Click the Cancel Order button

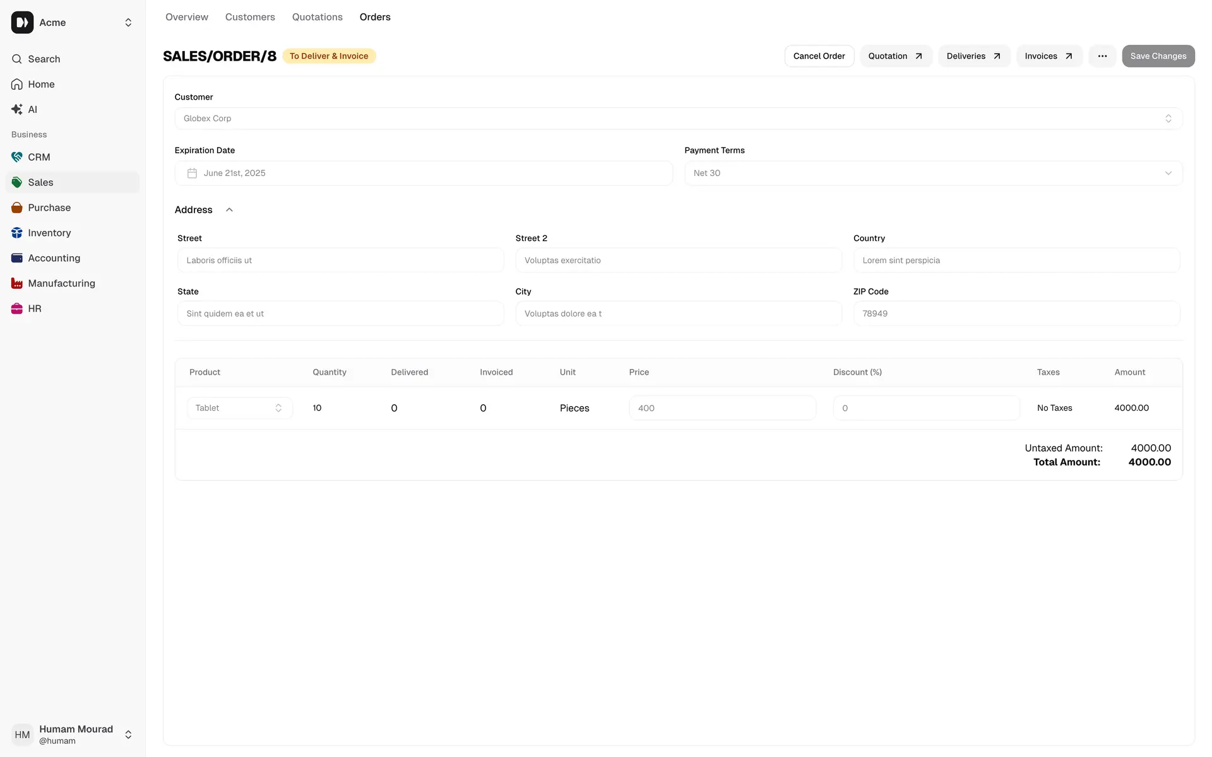[x=819, y=56]
